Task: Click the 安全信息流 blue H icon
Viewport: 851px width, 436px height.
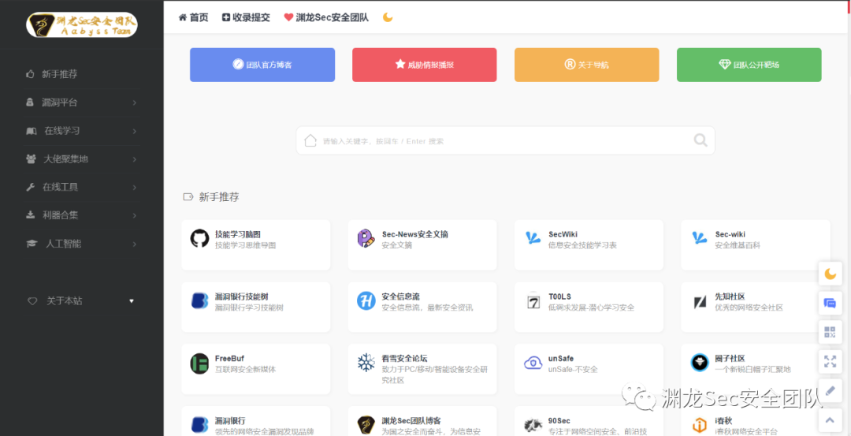Action: (x=366, y=301)
